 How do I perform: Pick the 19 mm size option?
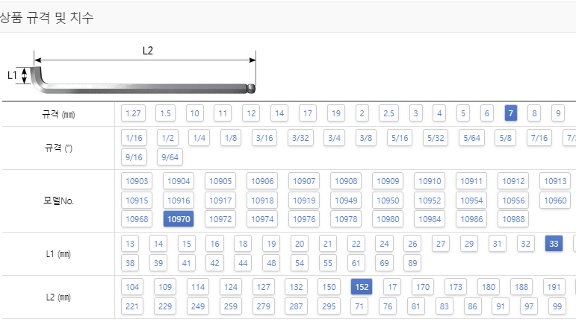click(335, 113)
